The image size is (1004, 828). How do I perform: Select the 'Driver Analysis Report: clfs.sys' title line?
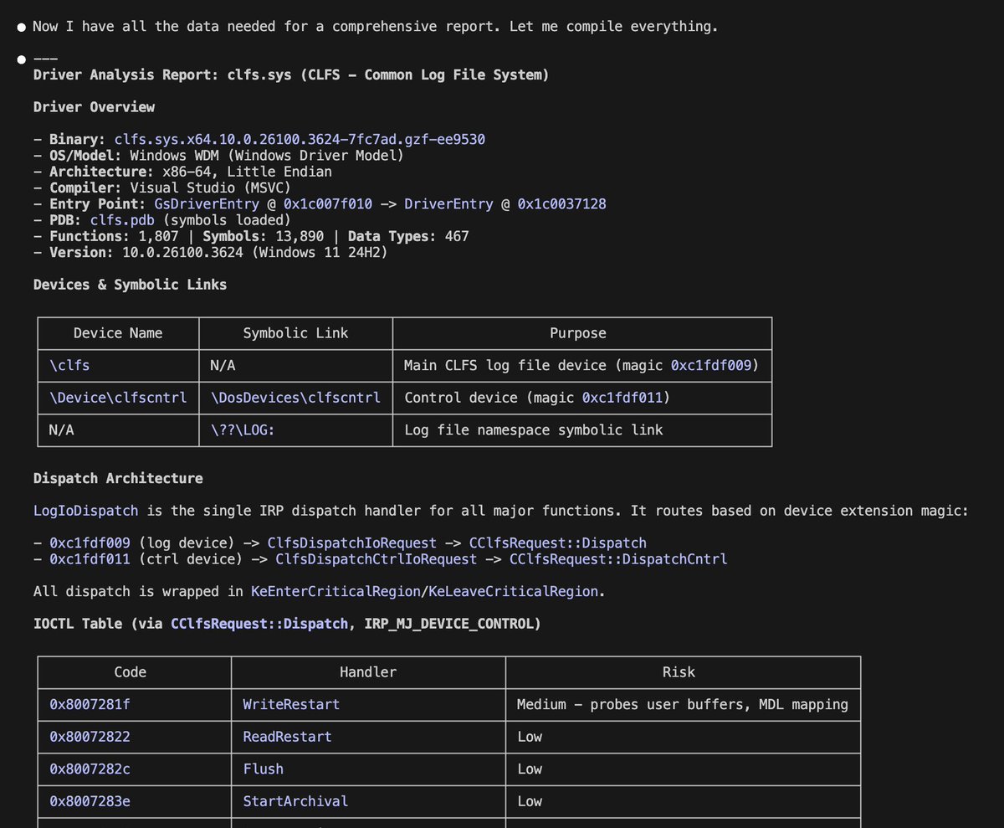(x=291, y=75)
